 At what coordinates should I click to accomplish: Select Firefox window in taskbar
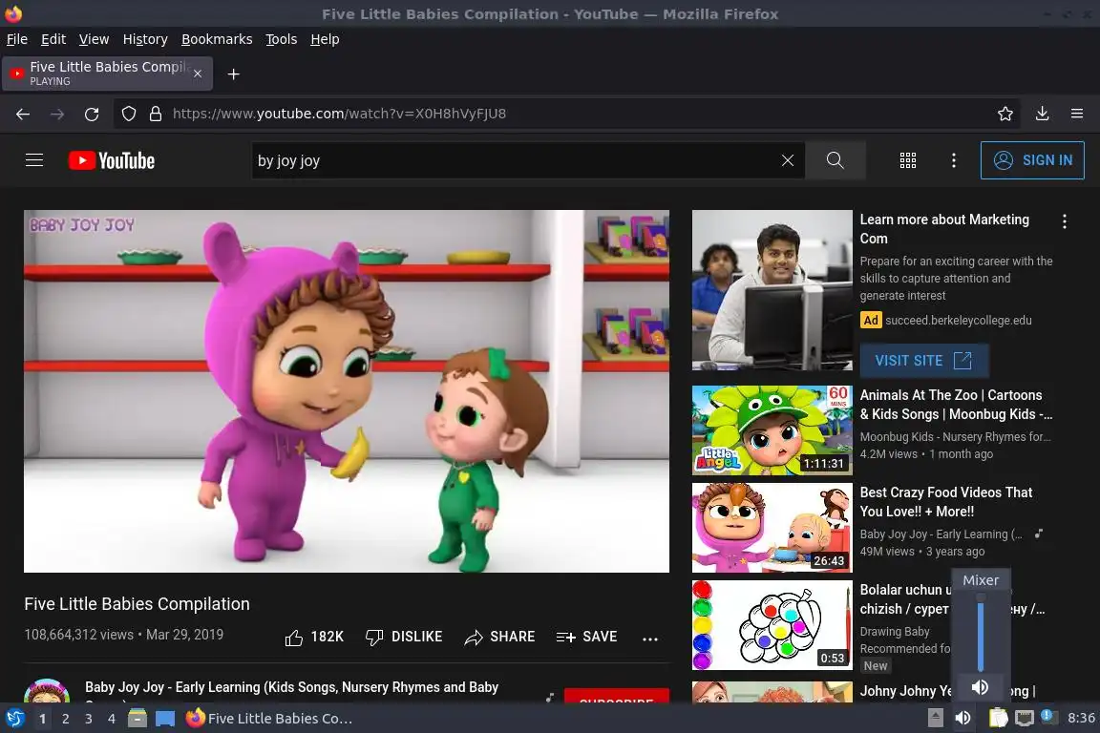pos(270,719)
